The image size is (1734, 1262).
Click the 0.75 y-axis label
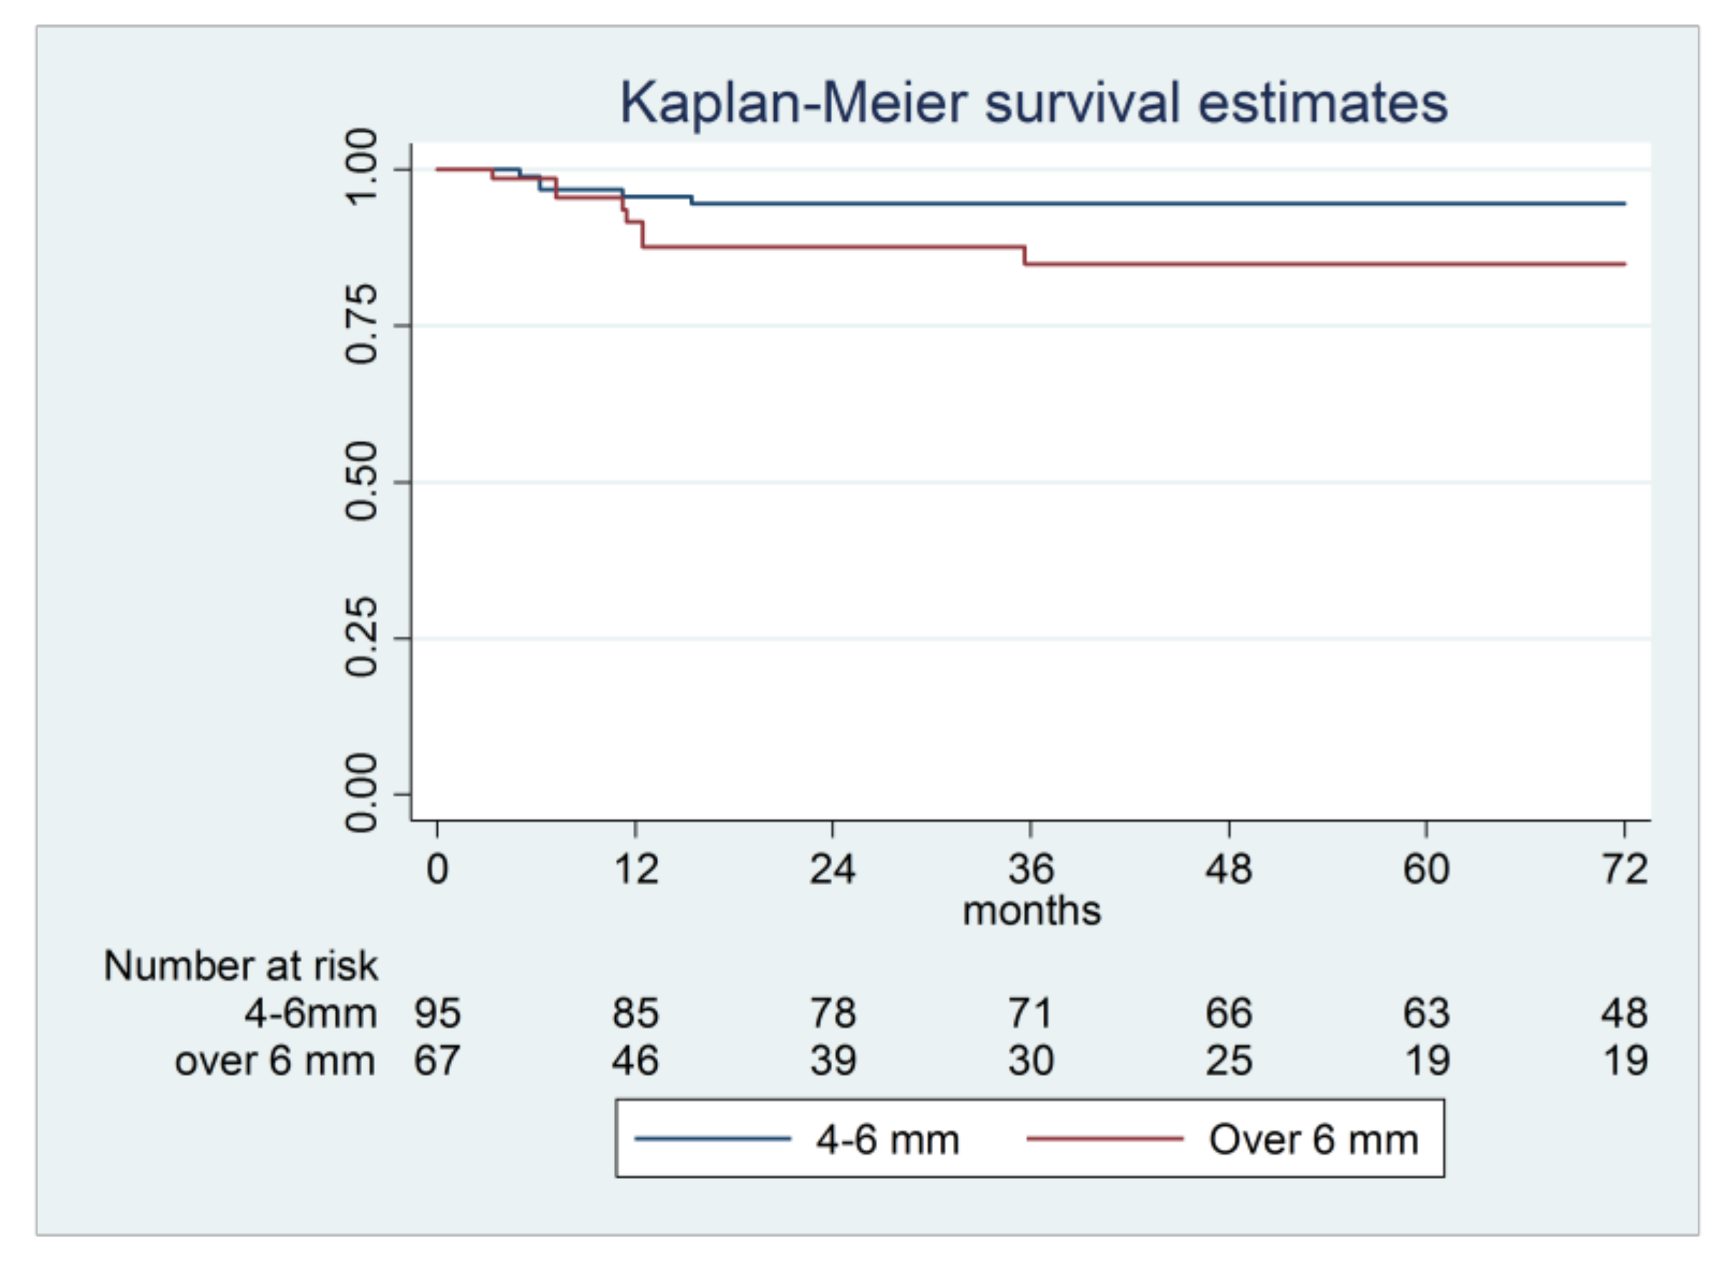tap(362, 324)
